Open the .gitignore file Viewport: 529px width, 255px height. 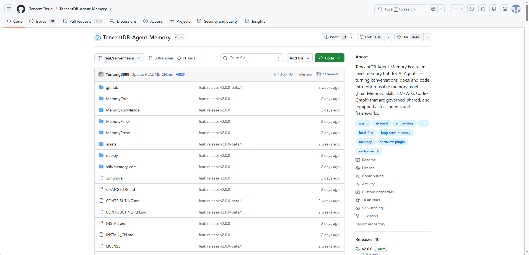pyautogui.click(x=114, y=178)
